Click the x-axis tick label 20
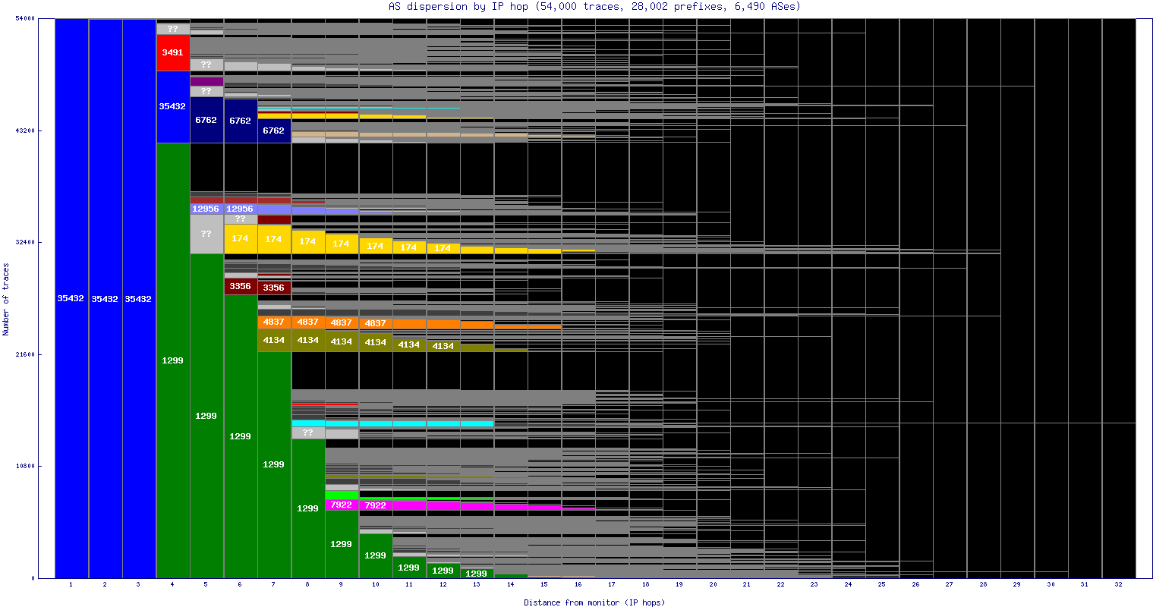The width and height of the screenshot is (1153, 607). click(714, 585)
